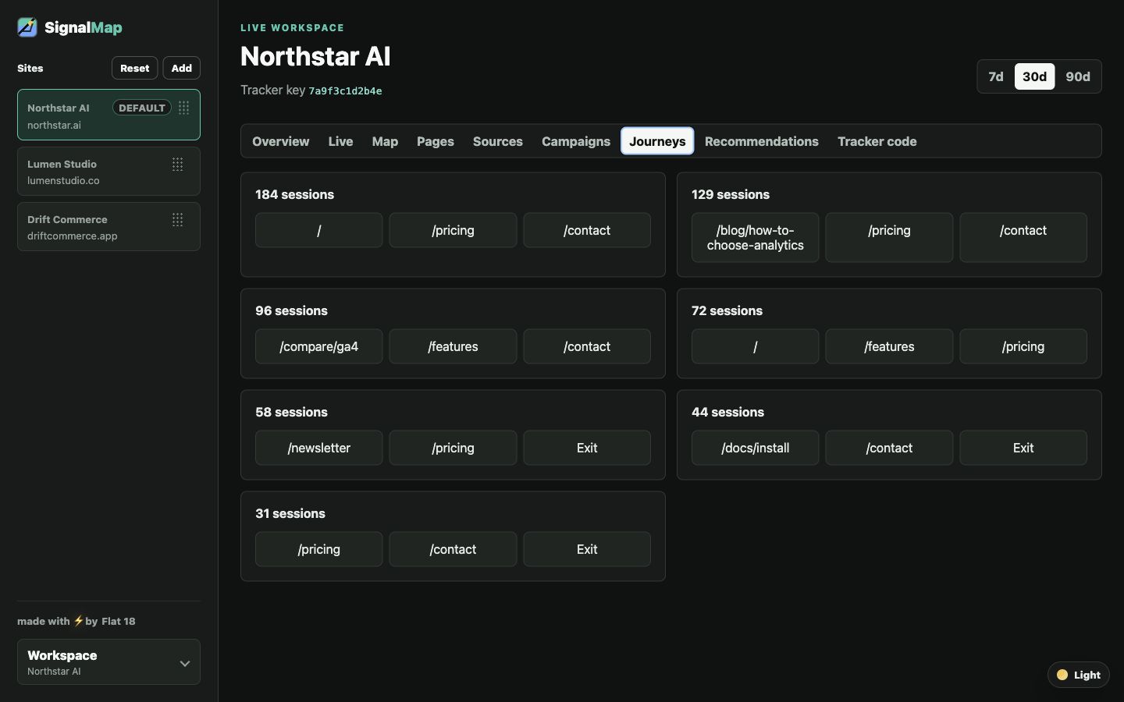The width and height of the screenshot is (1124, 702).
Task: Click the 58 sessions heading
Action: pos(291,412)
